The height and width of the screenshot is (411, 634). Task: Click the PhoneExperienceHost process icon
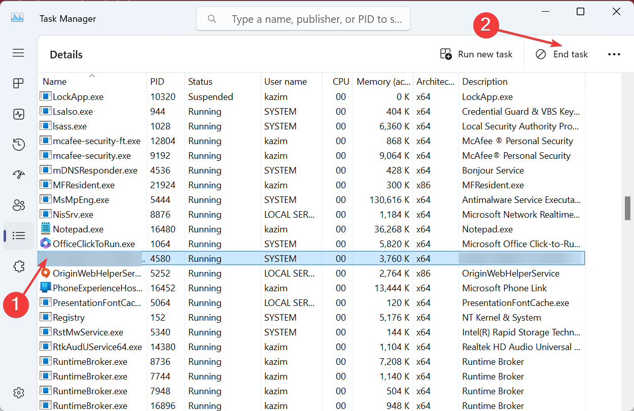point(46,288)
